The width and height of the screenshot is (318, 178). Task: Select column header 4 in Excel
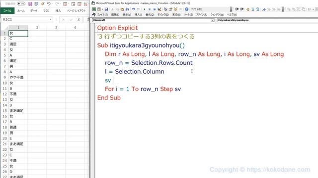[x=75, y=28]
